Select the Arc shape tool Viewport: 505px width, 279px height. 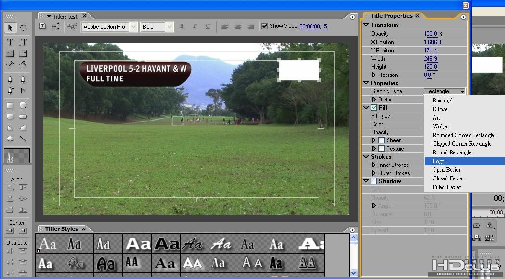point(23,128)
